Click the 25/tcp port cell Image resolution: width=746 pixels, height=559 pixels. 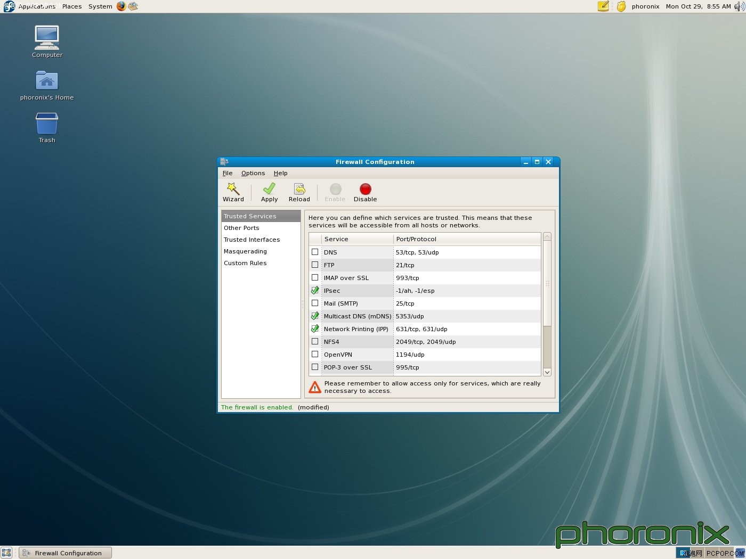[x=467, y=303]
